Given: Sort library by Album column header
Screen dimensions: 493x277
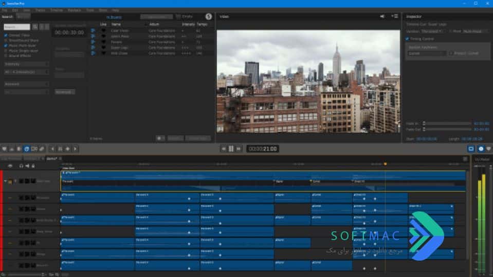Looking at the screenshot, I should (154, 24).
